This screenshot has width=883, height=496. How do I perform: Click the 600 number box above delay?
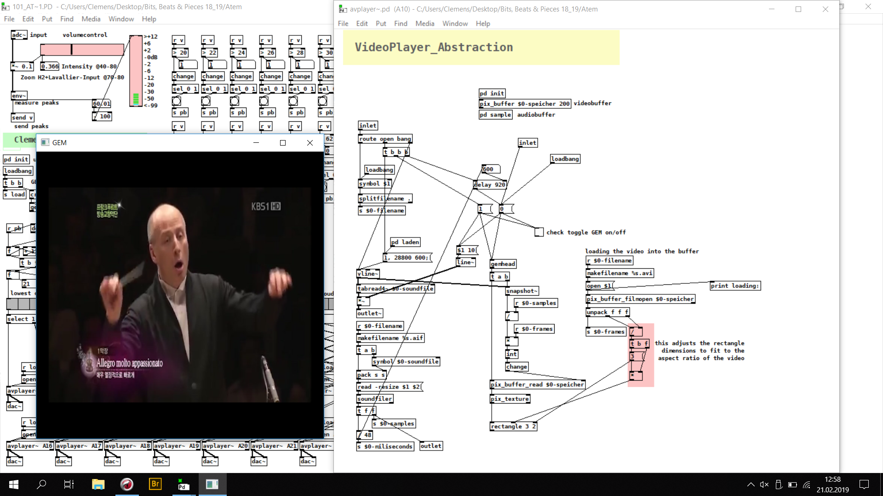[491, 169]
